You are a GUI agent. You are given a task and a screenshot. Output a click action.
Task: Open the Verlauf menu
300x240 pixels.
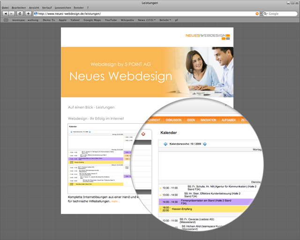pos(47,7)
